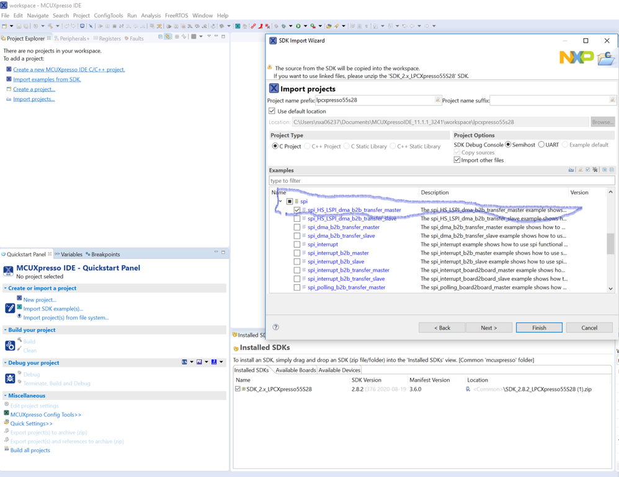Open the File menu

[5, 15]
